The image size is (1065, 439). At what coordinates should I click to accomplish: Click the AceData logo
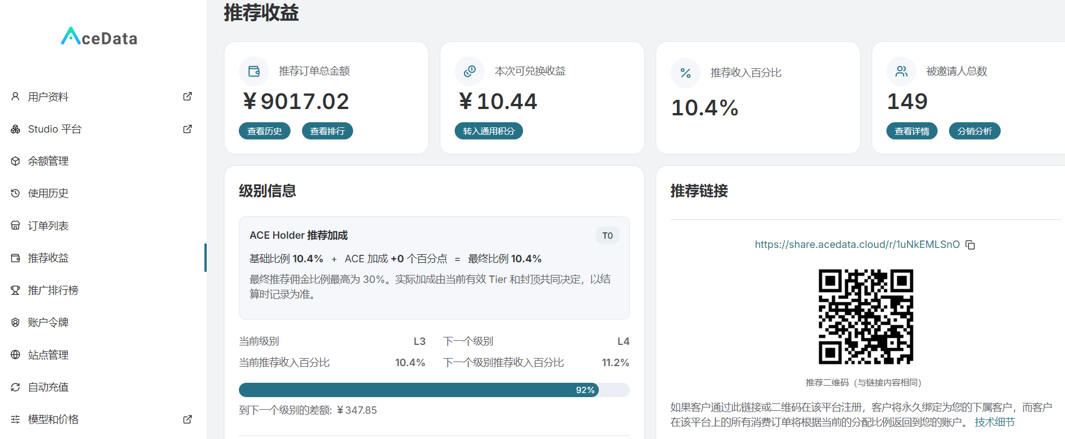coord(99,37)
